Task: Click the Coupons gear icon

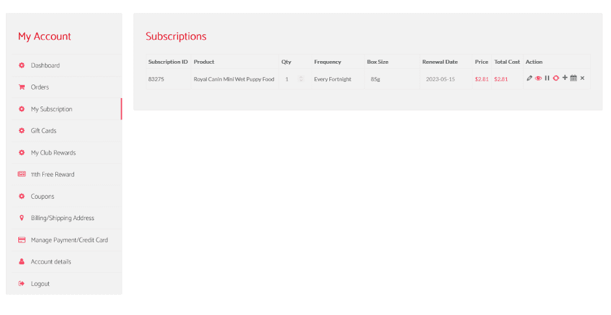Action: tap(21, 196)
